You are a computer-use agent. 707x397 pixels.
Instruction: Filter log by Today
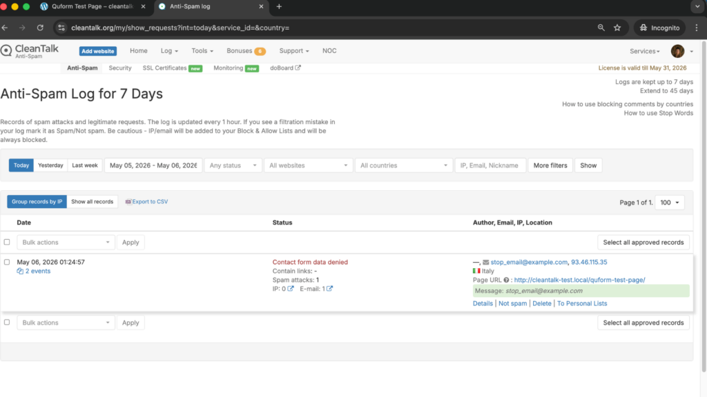coord(21,165)
